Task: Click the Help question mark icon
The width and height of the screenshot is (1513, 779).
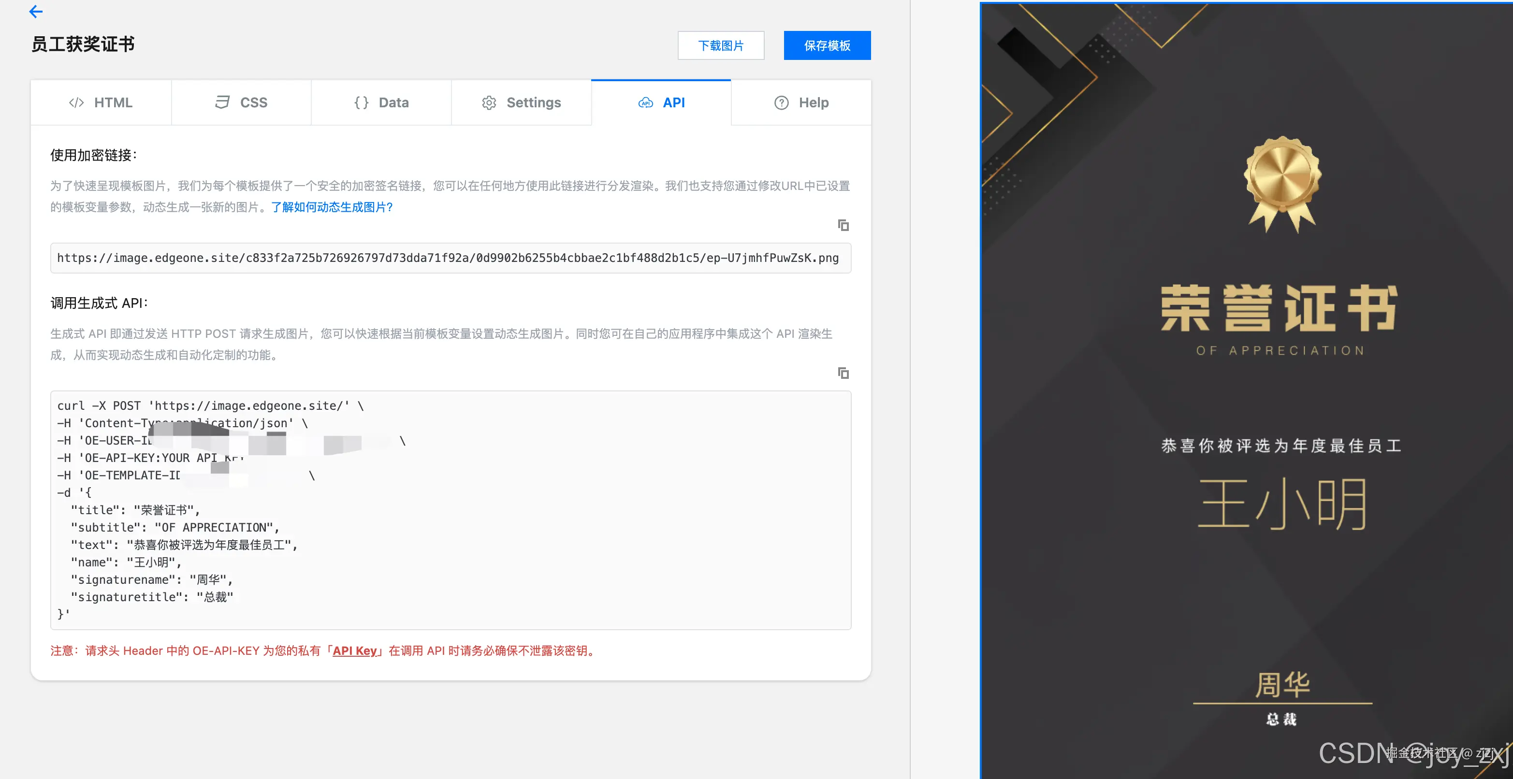Action: 781,103
